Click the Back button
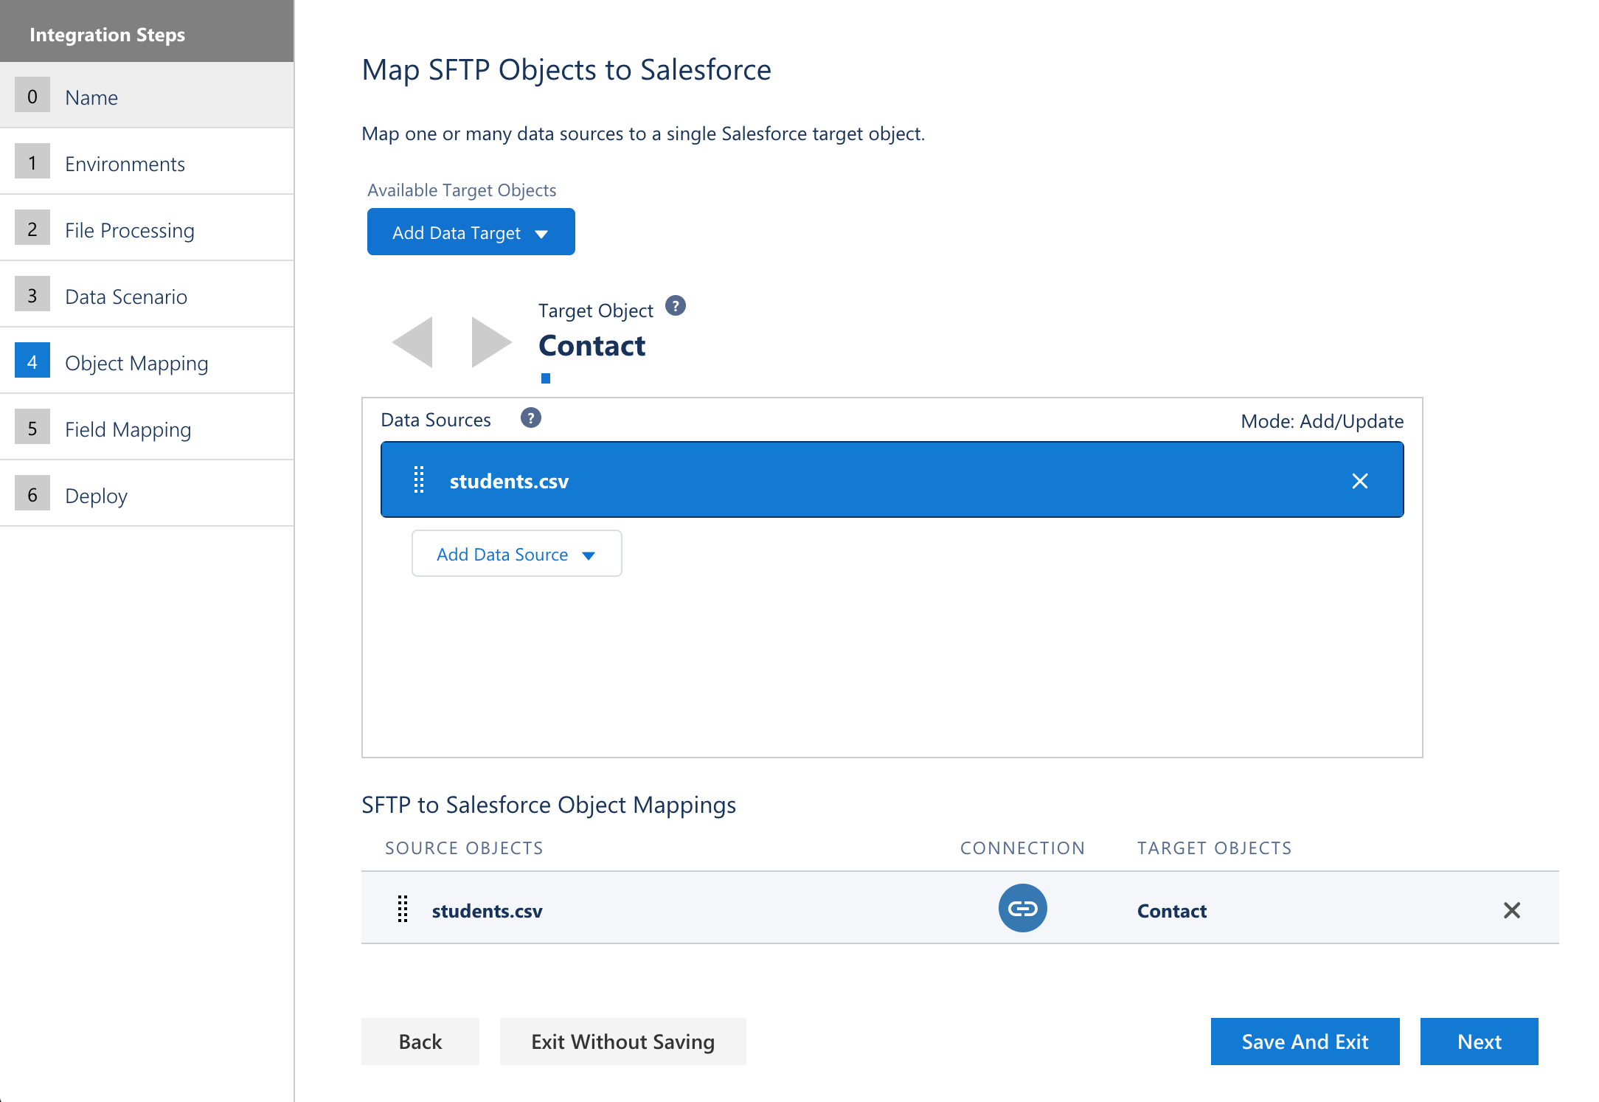Viewport: 1599px width, 1102px height. click(x=420, y=1042)
